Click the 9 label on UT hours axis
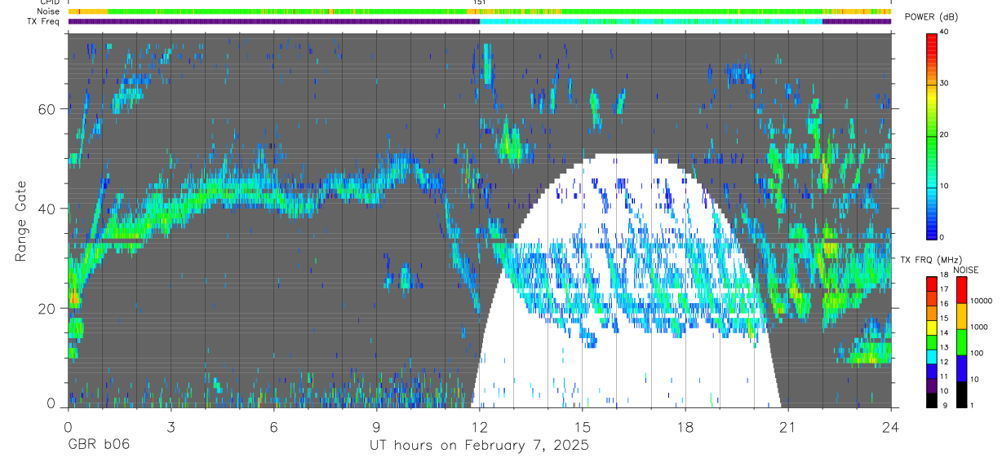 (x=377, y=426)
